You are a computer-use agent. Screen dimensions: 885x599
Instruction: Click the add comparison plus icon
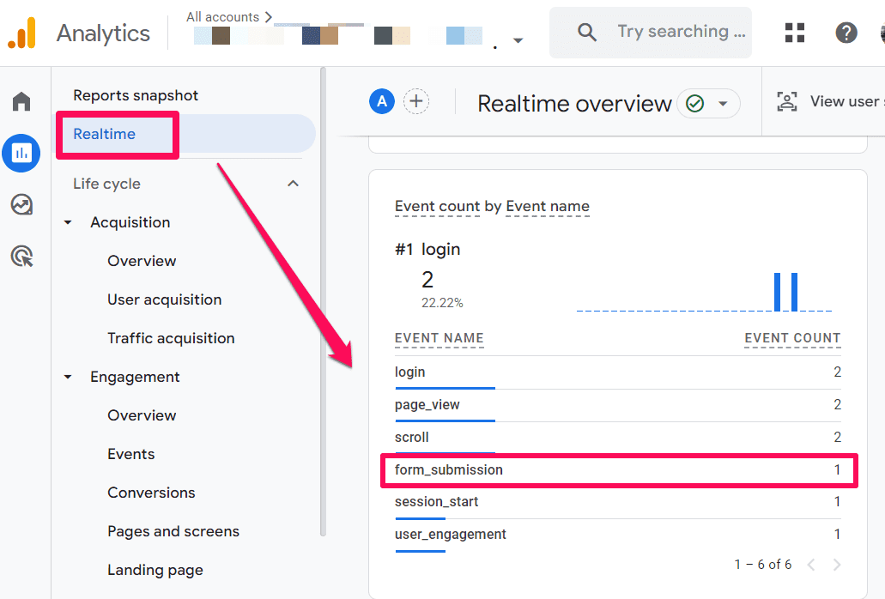(416, 102)
